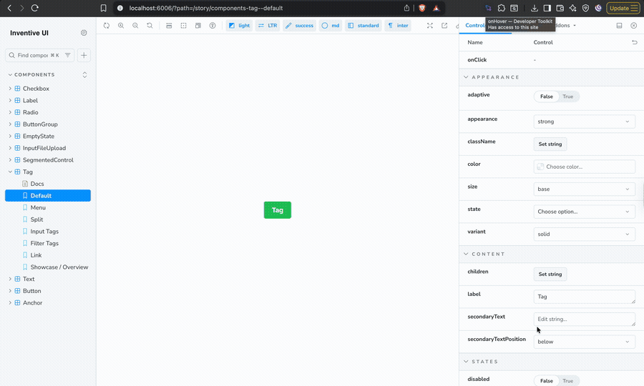Click the secondaryText Edit string field
This screenshot has height=386, width=644.
(x=584, y=319)
